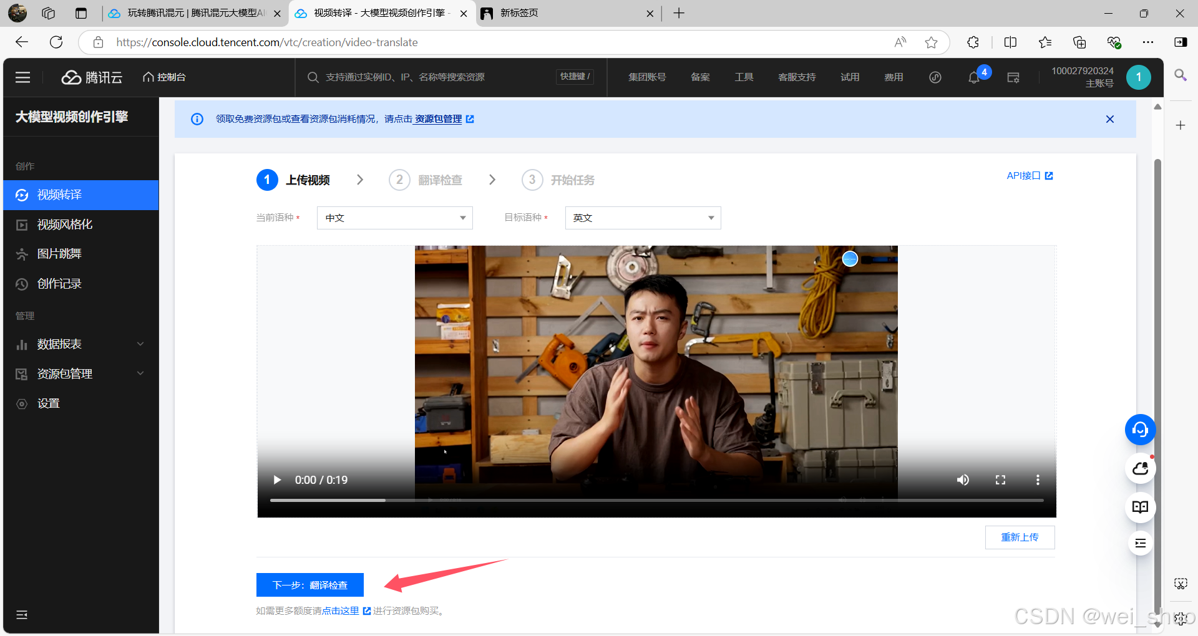
Task: Open browser extensions icon
Action: pos(973,42)
